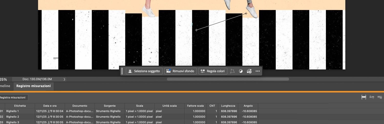Screen dimensions: 384x124
Task: Click the Etichetta column header
Action: (20, 106)
